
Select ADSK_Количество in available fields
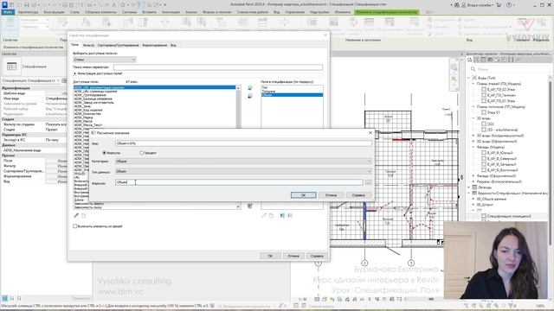(87, 113)
